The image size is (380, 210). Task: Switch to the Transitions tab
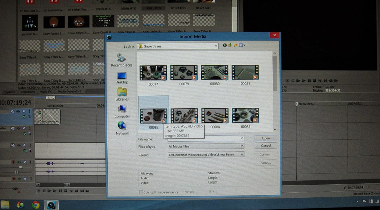coord(28,92)
